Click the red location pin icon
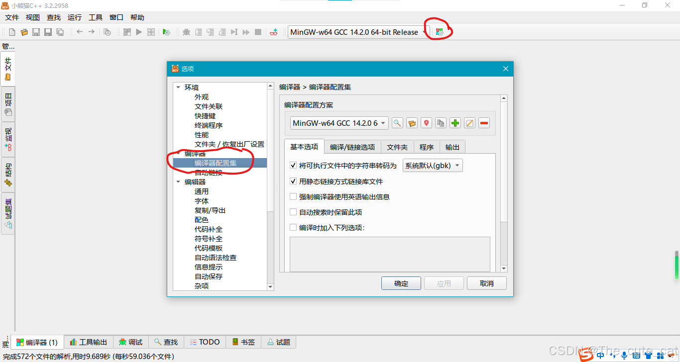The image size is (680, 362). tap(426, 123)
